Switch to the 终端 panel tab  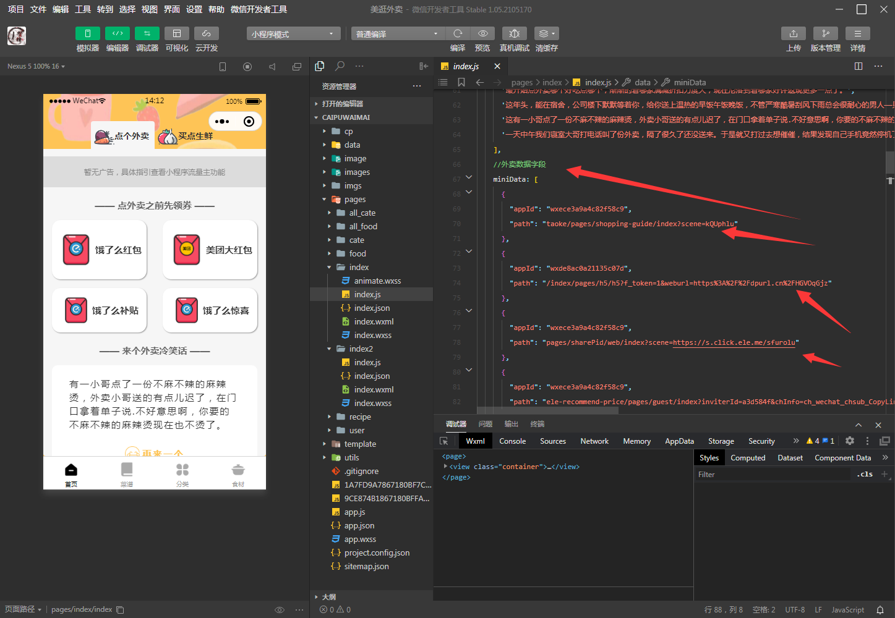537,424
